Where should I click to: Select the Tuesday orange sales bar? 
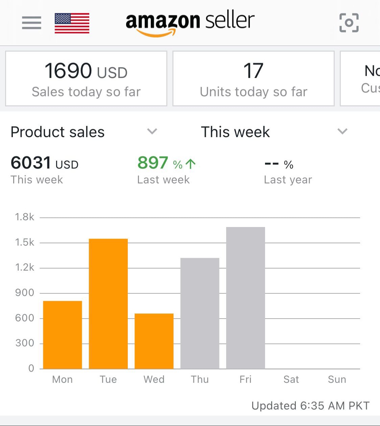point(108,303)
